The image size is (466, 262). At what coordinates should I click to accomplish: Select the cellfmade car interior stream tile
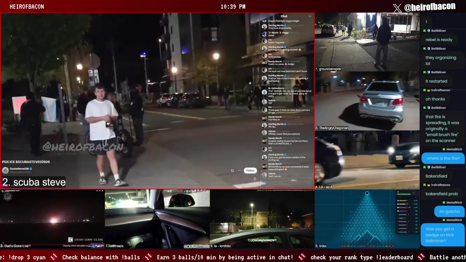[157, 219]
